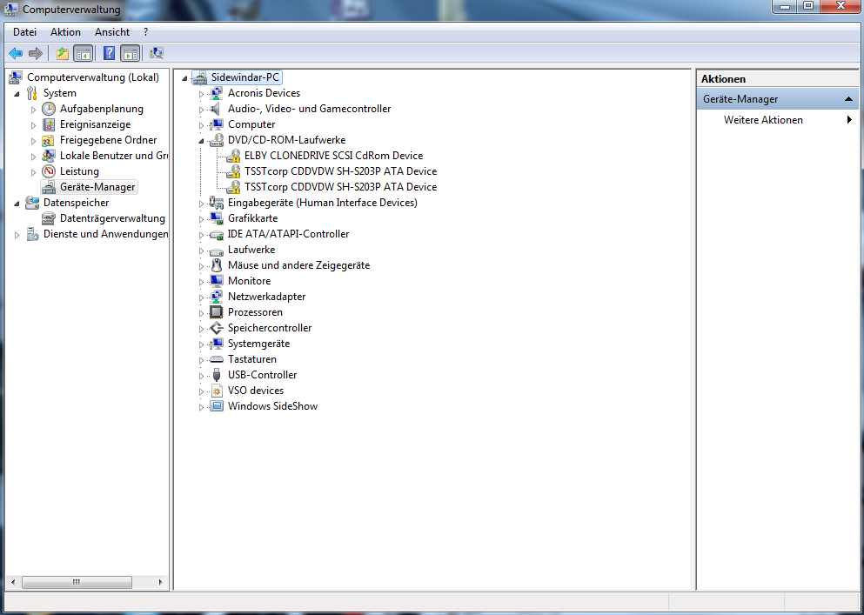Click the Forward arrow toolbar icon
Screen dimensions: 864x615
click(36, 53)
